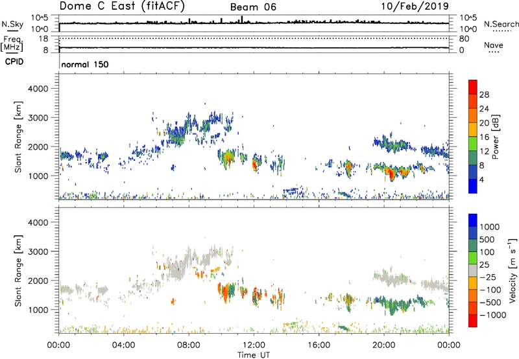Select the 'Freq. [MHz]' axis label
The width and height of the screenshot is (519, 359).
[x=12, y=43]
